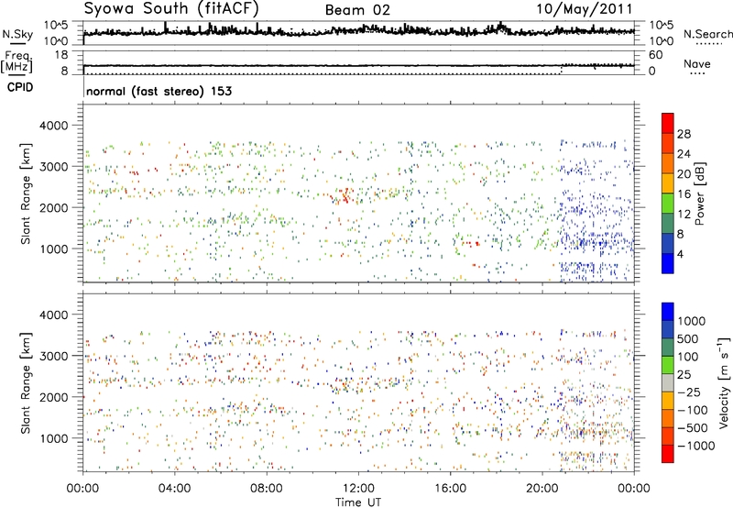Click the date "10/May/2011"
The image size is (733, 508).
584,9
